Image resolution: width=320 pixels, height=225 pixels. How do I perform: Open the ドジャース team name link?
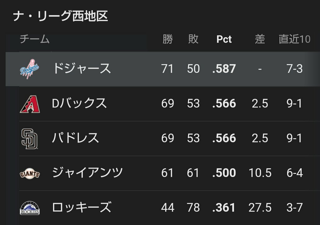[x=82, y=68]
